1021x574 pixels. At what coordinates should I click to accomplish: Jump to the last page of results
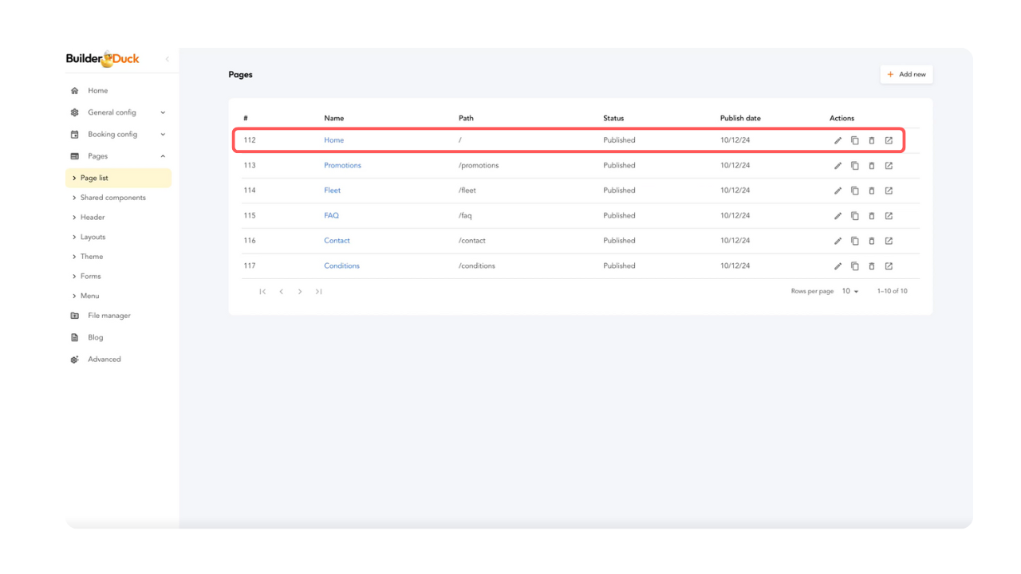[x=318, y=292]
